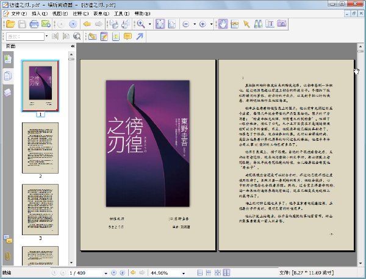Open a file with the folder icon
The width and height of the screenshot is (366, 279).
tap(10, 24)
